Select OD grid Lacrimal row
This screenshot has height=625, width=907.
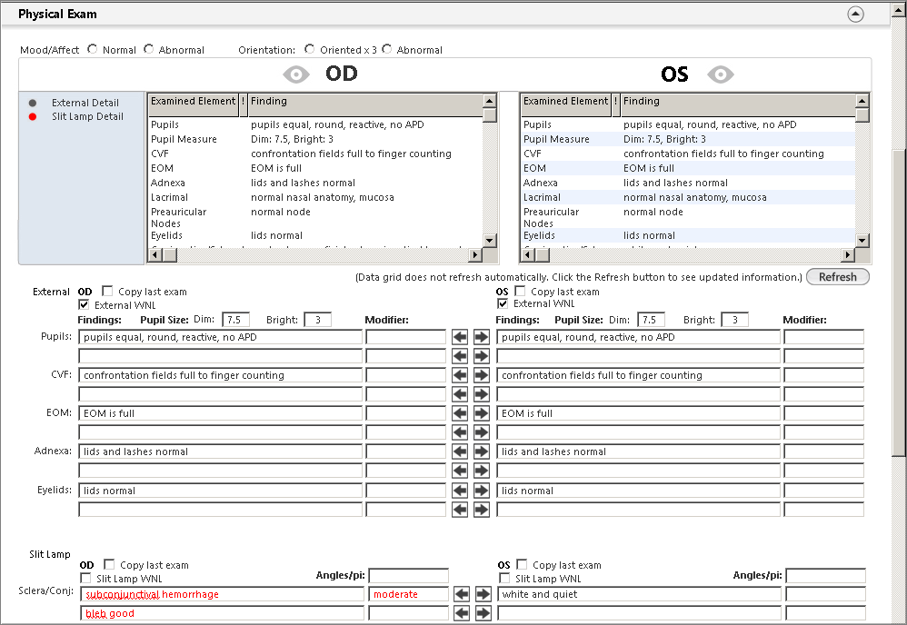click(x=315, y=197)
